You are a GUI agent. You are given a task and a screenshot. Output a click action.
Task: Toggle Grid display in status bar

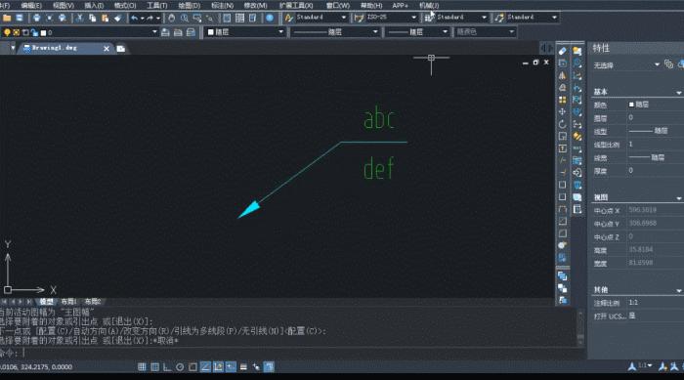154,367
